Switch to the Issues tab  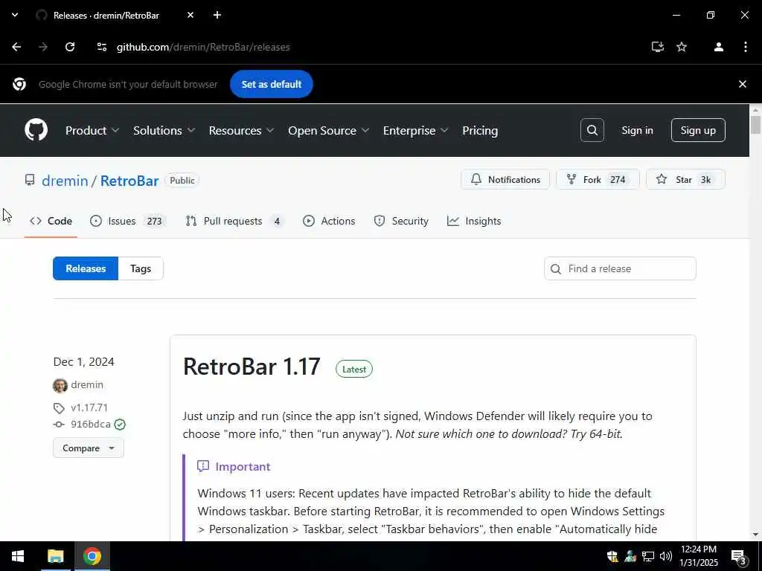pyautogui.click(x=128, y=221)
